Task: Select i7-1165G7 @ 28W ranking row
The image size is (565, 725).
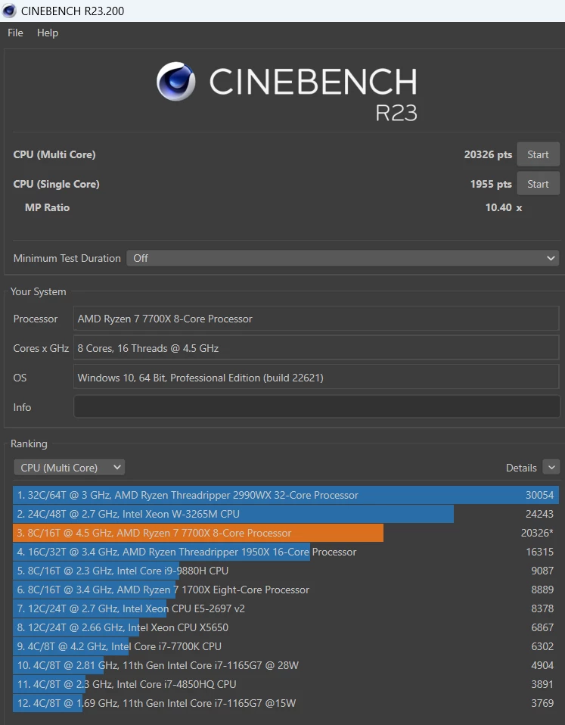Action: (x=286, y=666)
